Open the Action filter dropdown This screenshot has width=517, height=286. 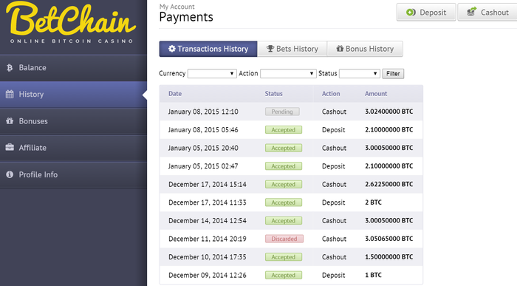[288, 73]
